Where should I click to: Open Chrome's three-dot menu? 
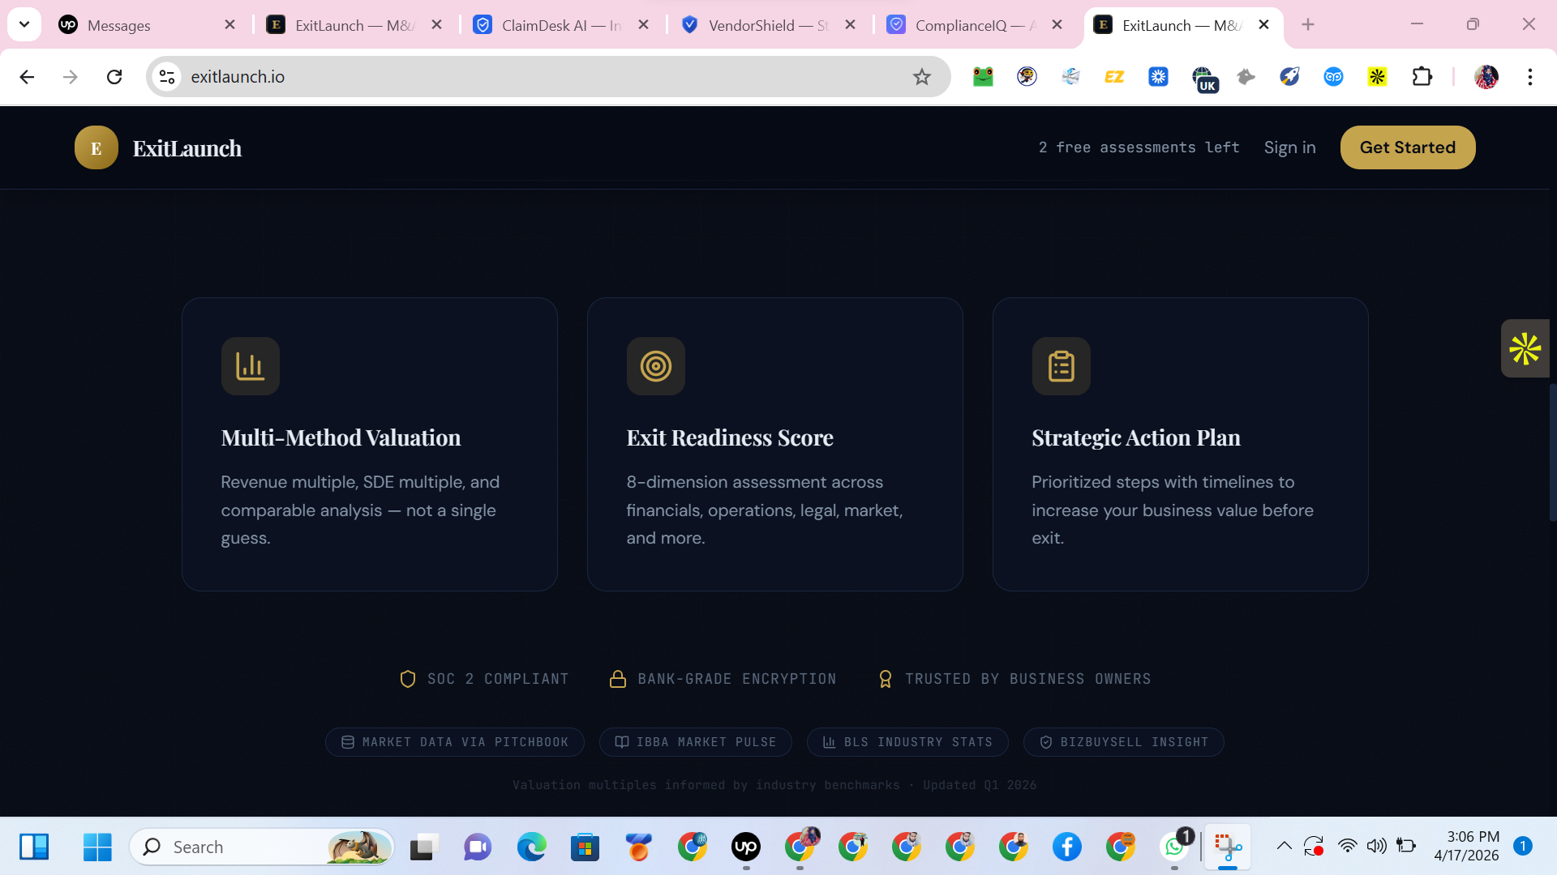point(1529,77)
